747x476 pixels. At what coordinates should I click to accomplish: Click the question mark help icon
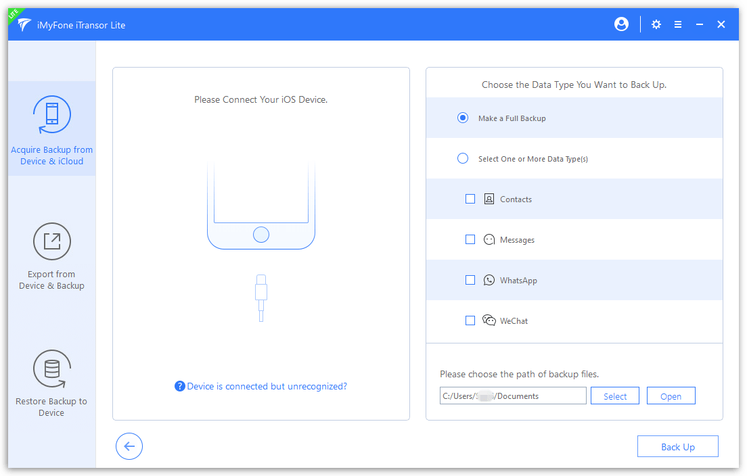coord(179,387)
